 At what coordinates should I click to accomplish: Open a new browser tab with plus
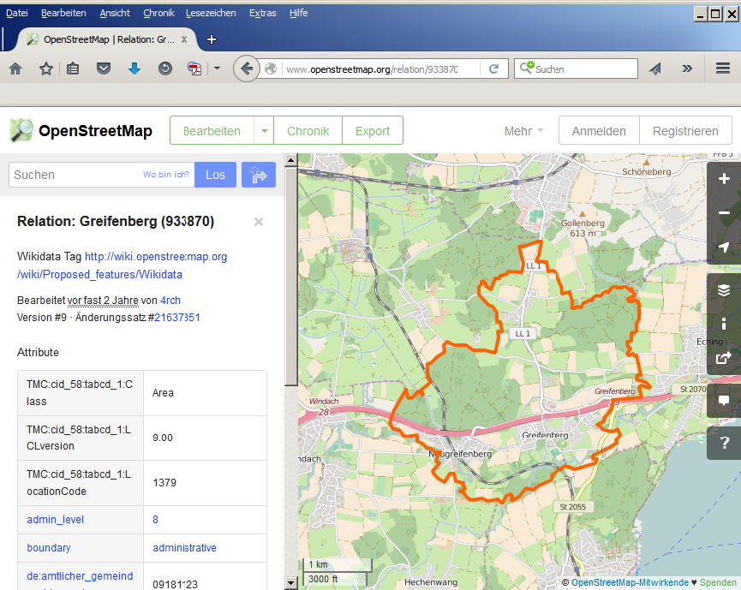coord(212,39)
